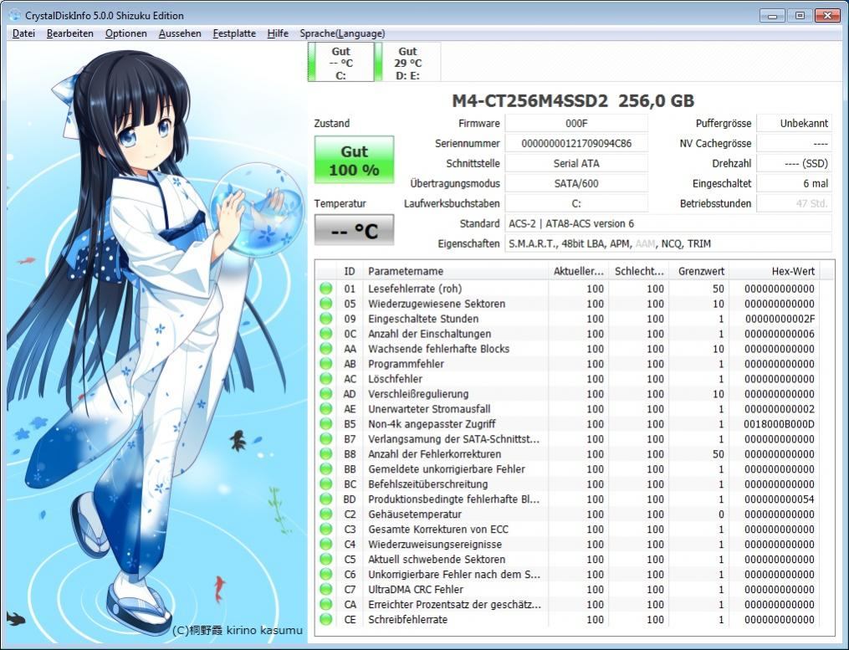The width and height of the screenshot is (849, 650).
Task: Click status circle for Erreichter Prozentsatz row
Action: (x=326, y=604)
